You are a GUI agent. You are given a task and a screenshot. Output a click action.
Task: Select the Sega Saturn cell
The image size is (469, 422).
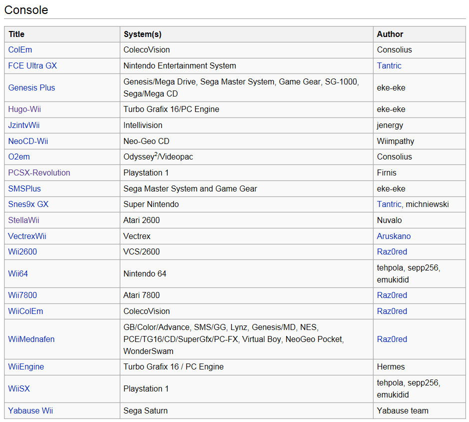click(246, 410)
